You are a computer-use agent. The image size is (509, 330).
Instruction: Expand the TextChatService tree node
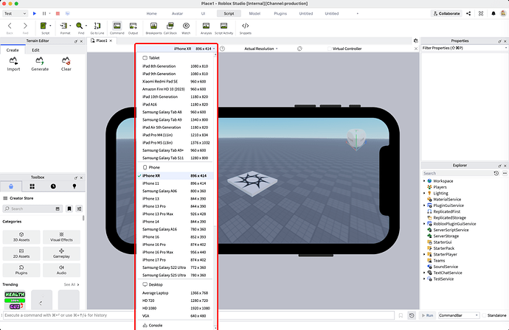click(424, 273)
